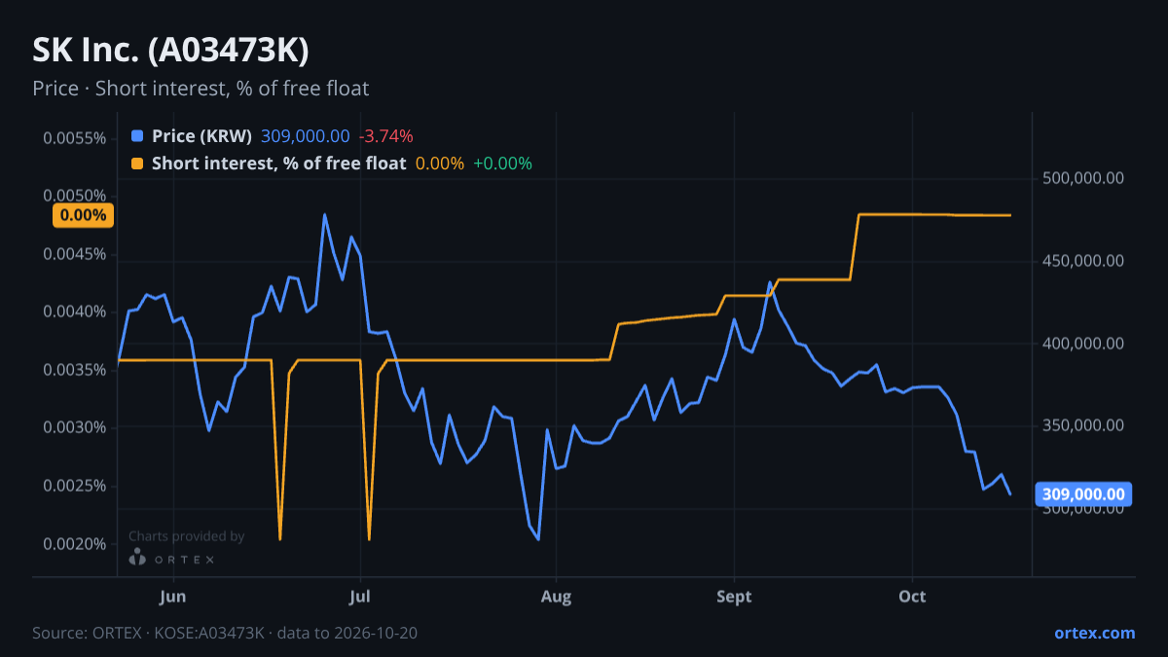This screenshot has height=657, width=1168.
Task: Click the blue Price legend color swatch
Action: click(137, 136)
